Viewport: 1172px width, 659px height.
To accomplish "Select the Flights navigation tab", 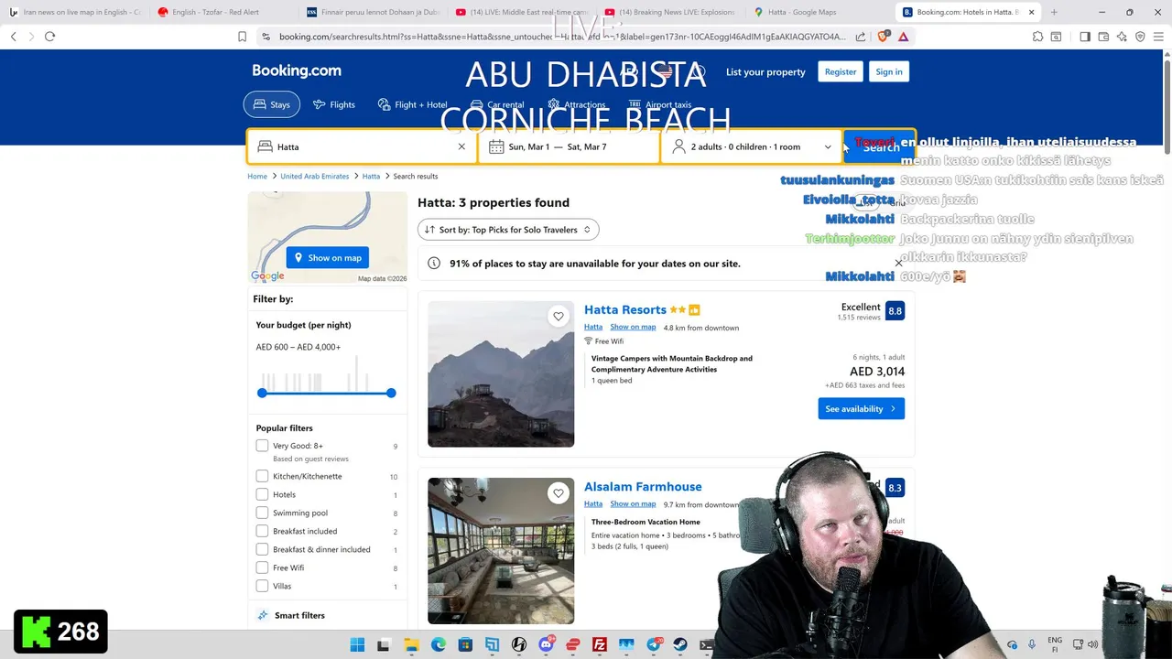I will [x=334, y=104].
